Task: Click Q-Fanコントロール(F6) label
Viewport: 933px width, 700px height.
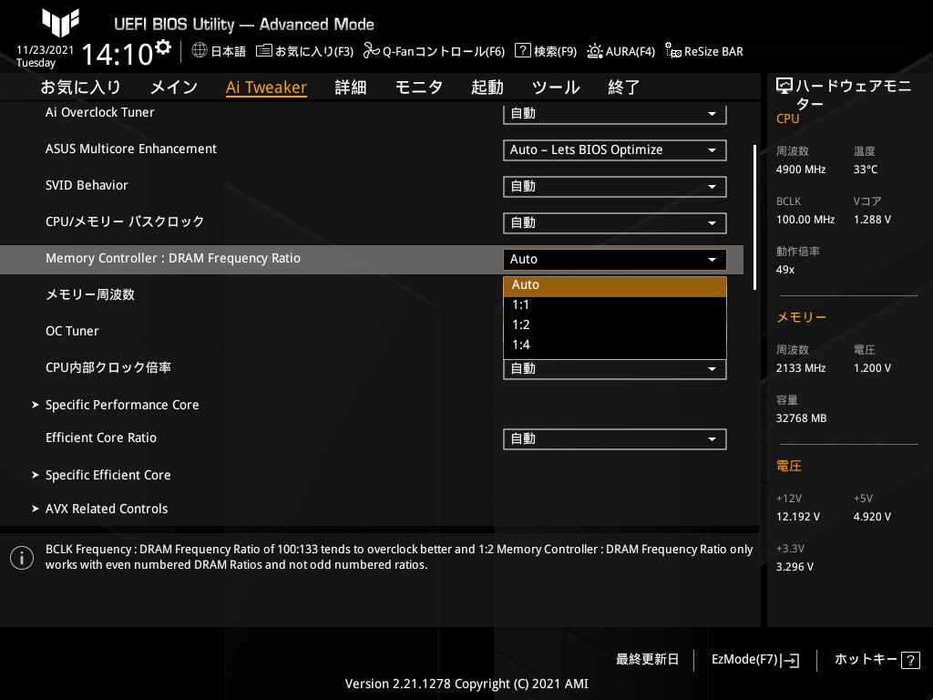Action: tap(444, 51)
